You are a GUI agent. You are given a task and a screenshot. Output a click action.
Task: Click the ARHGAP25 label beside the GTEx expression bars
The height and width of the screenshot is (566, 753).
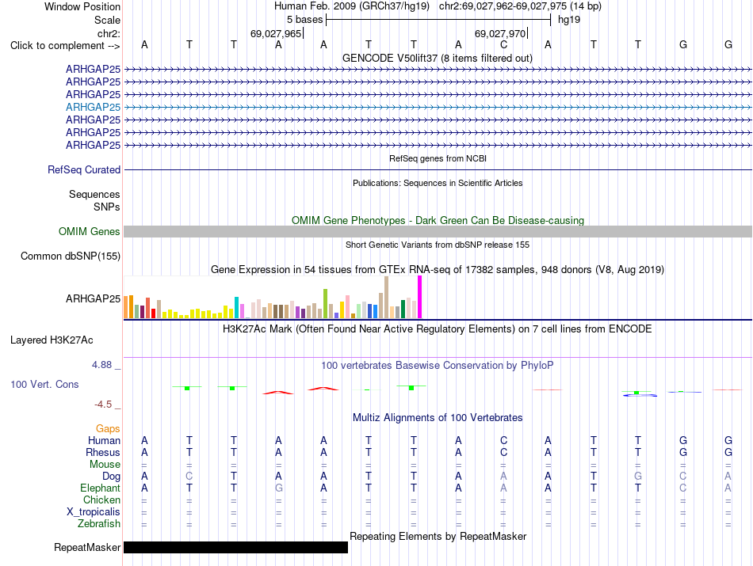(94, 298)
